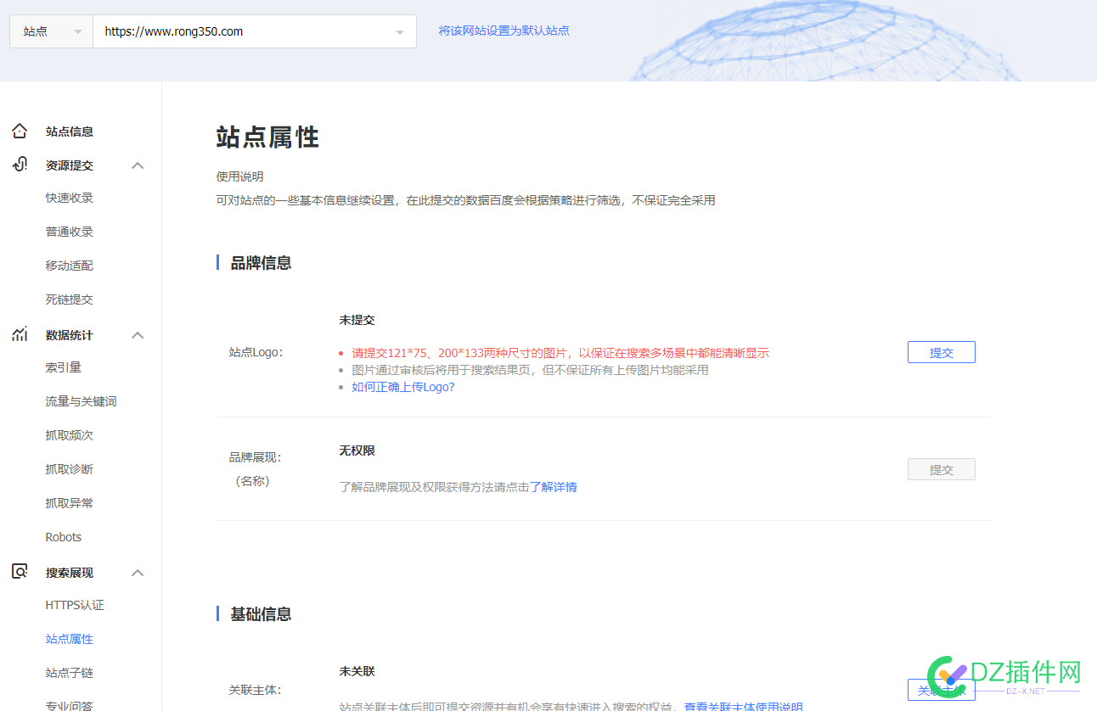Click 无权限 status text
Image resolution: width=1097 pixels, height=711 pixels.
(x=357, y=451)
